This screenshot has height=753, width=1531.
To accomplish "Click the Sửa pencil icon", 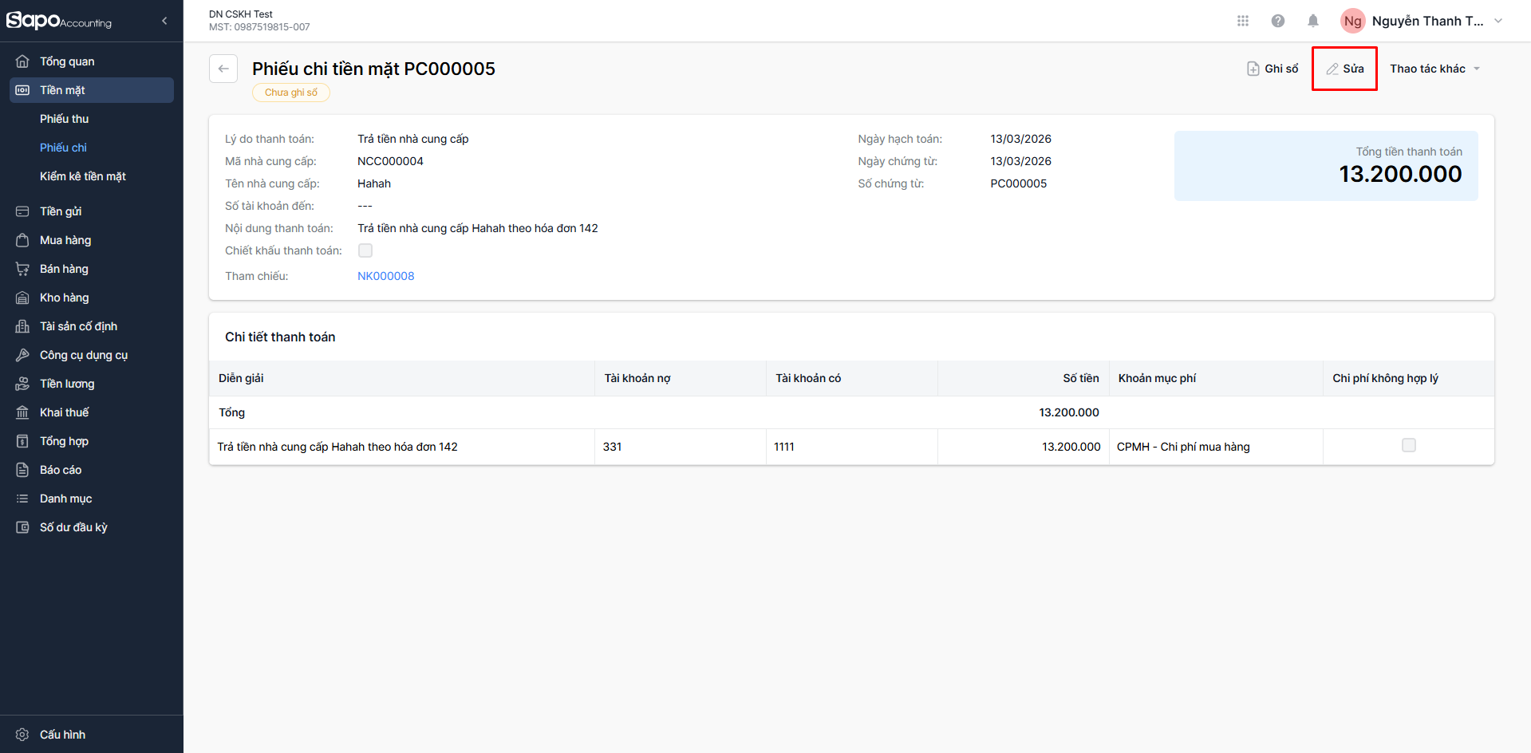I will 1332,69.
